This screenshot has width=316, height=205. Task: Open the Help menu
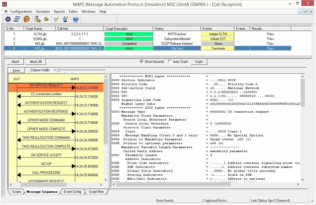(103, 12)
